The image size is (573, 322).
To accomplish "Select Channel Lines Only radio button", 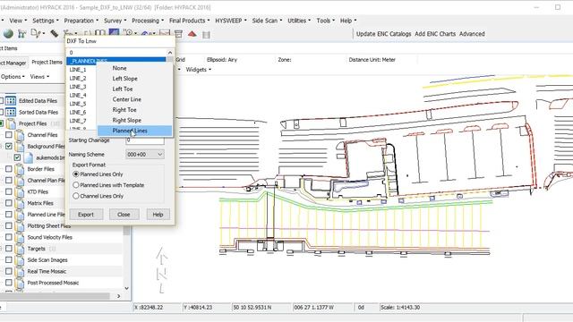I will 76,196.
